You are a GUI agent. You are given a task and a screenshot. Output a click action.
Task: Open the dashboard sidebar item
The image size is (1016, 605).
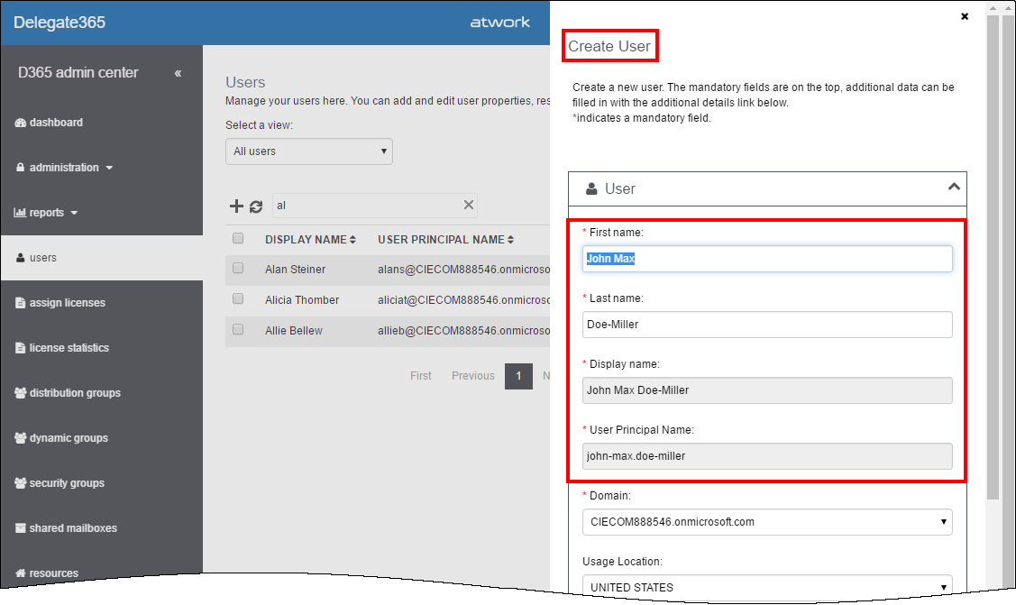(56, 123)
